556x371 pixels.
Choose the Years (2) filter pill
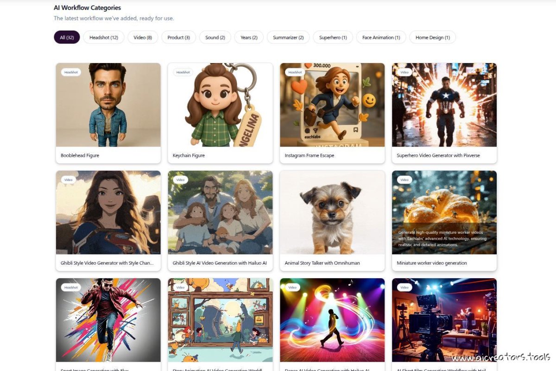(x=249, y=38)
